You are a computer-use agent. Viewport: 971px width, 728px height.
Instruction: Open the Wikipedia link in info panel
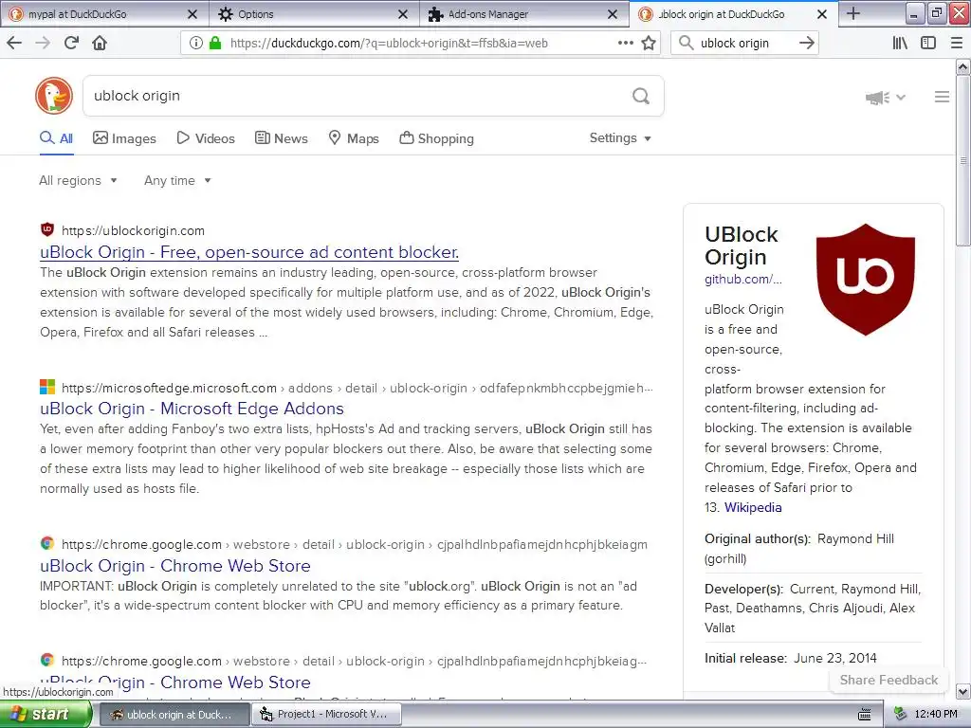point(753,508)
